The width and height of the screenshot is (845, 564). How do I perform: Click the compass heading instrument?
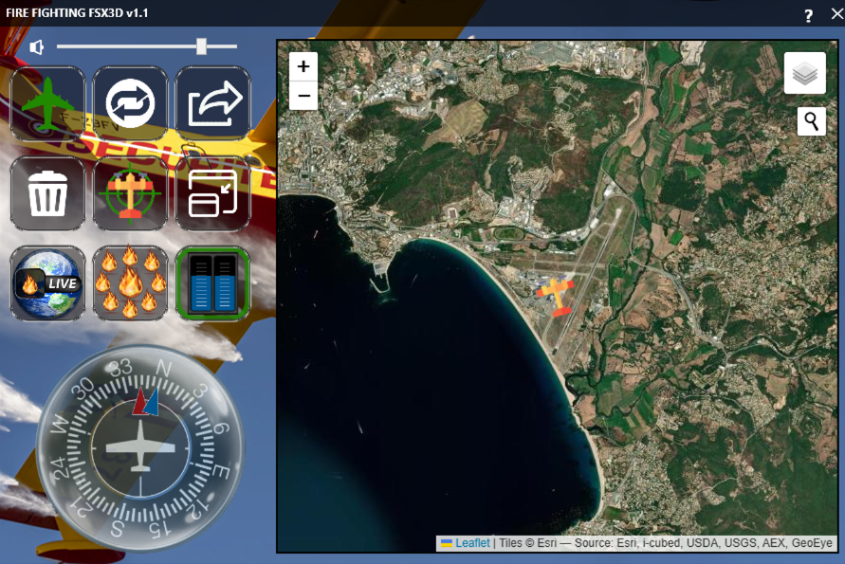coord(140,448)
